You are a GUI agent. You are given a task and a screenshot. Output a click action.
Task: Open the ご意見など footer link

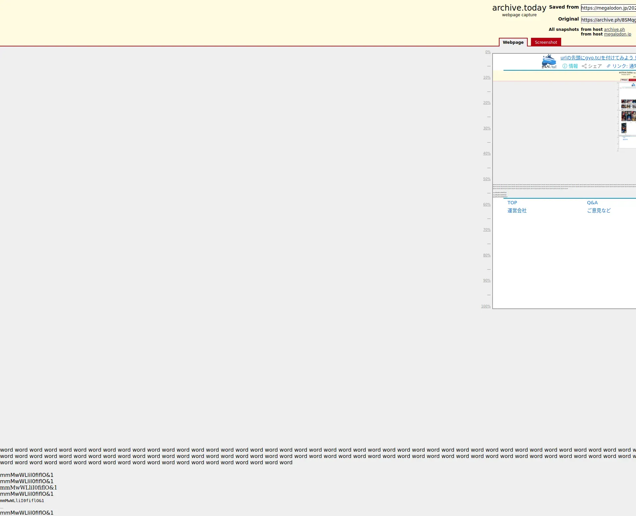599,211
